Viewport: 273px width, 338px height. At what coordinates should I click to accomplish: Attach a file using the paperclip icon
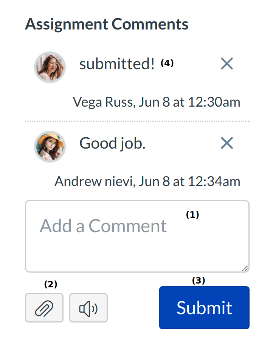pos(44,308)
